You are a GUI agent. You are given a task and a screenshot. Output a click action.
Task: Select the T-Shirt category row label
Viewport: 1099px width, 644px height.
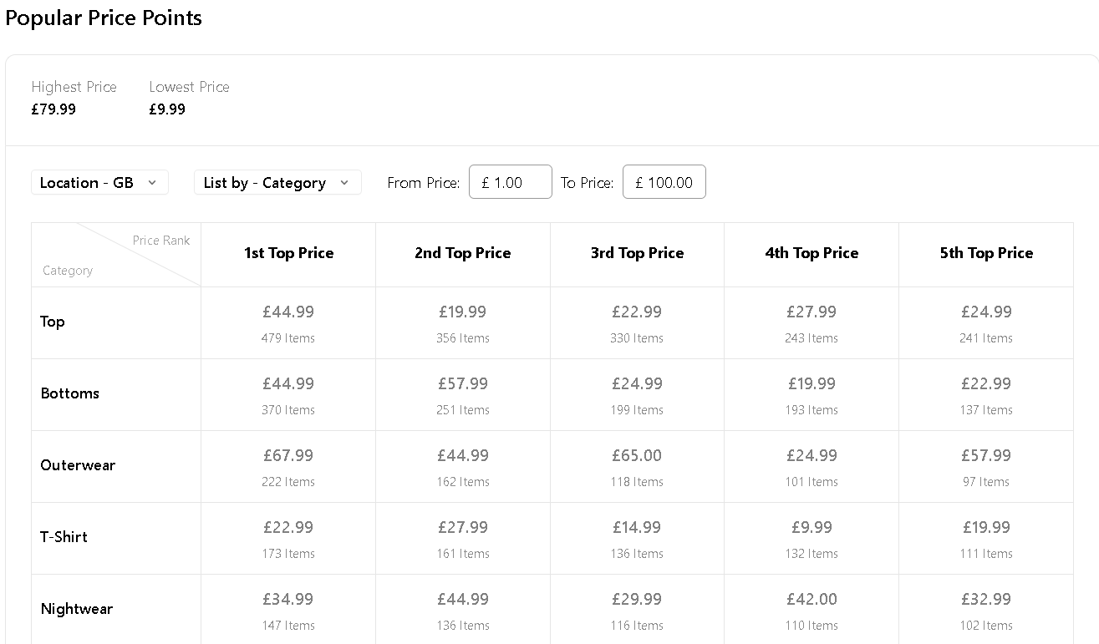[64, 537]
